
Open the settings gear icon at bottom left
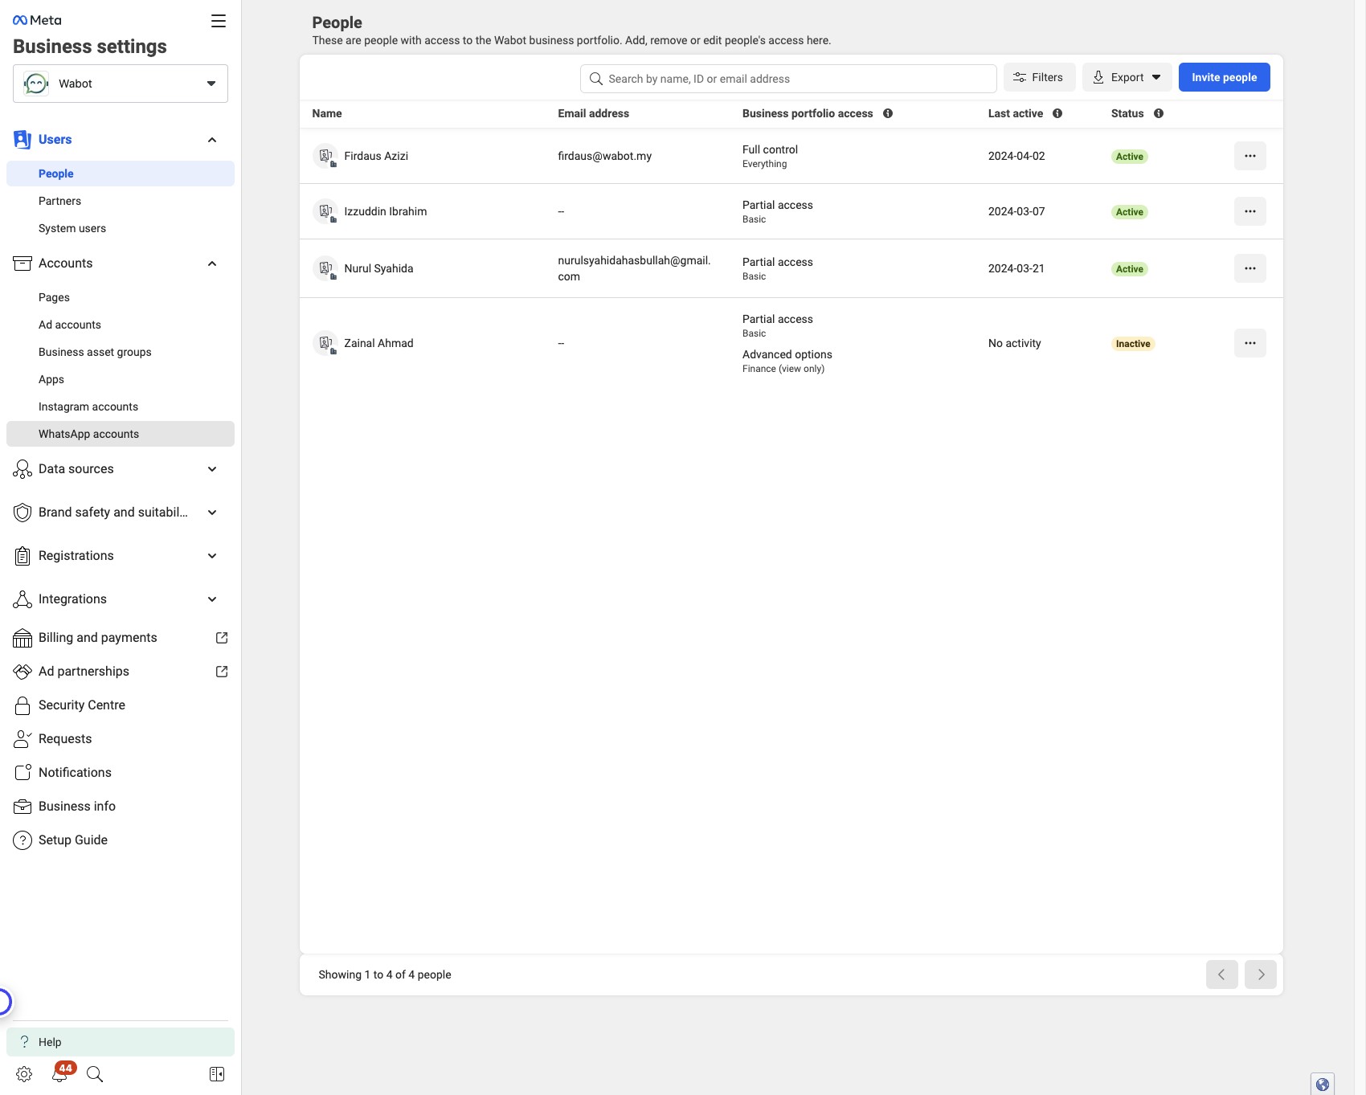tap(24, 1074)
